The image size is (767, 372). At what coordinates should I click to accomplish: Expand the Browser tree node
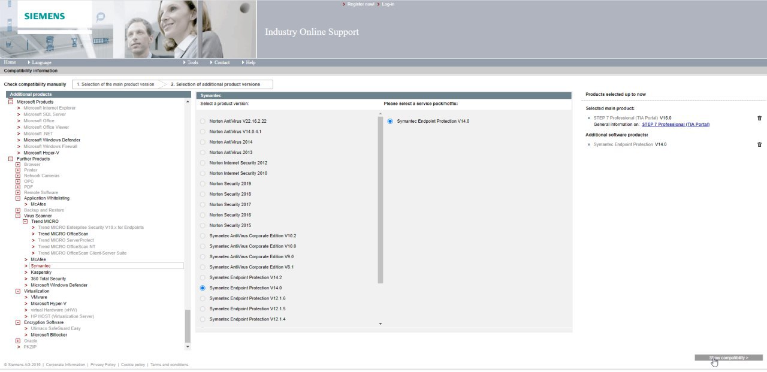coord(18,164)
